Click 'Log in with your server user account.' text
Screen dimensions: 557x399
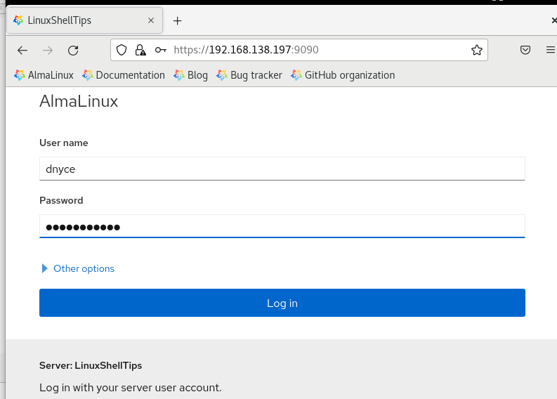131,388
